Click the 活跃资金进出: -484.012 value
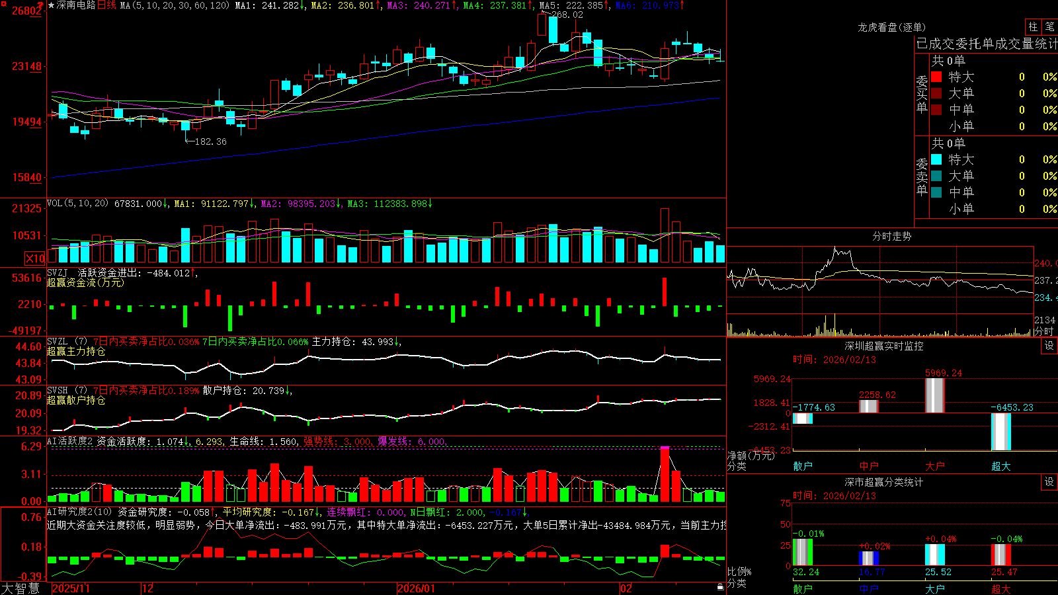This screenshot has width=1058, height=595. (x=138, y=272)
